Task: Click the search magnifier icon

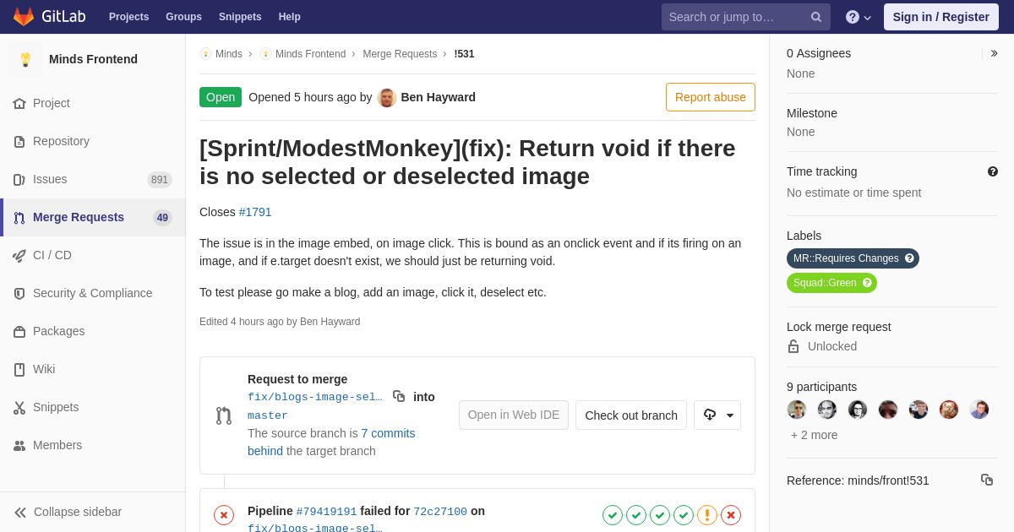Action: (816, 17)
